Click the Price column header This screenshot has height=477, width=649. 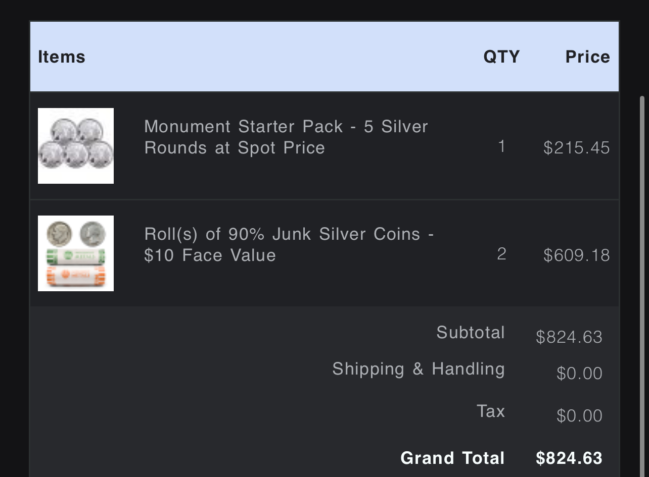click(x=587, y=57)
